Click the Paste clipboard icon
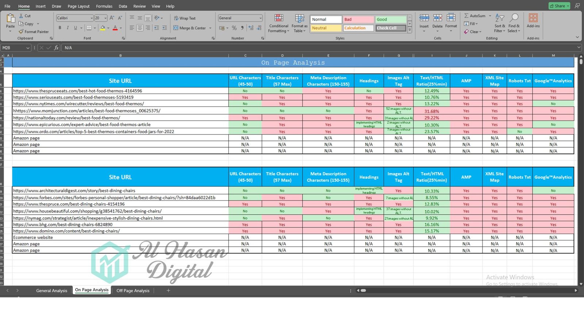This screenshot has width=584, height=329. click(x=11, y=18)
